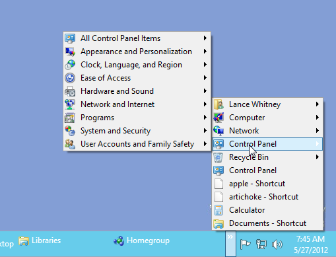
Task: Open the Action Center flag tray icon
Action: [x=245, y=244]
